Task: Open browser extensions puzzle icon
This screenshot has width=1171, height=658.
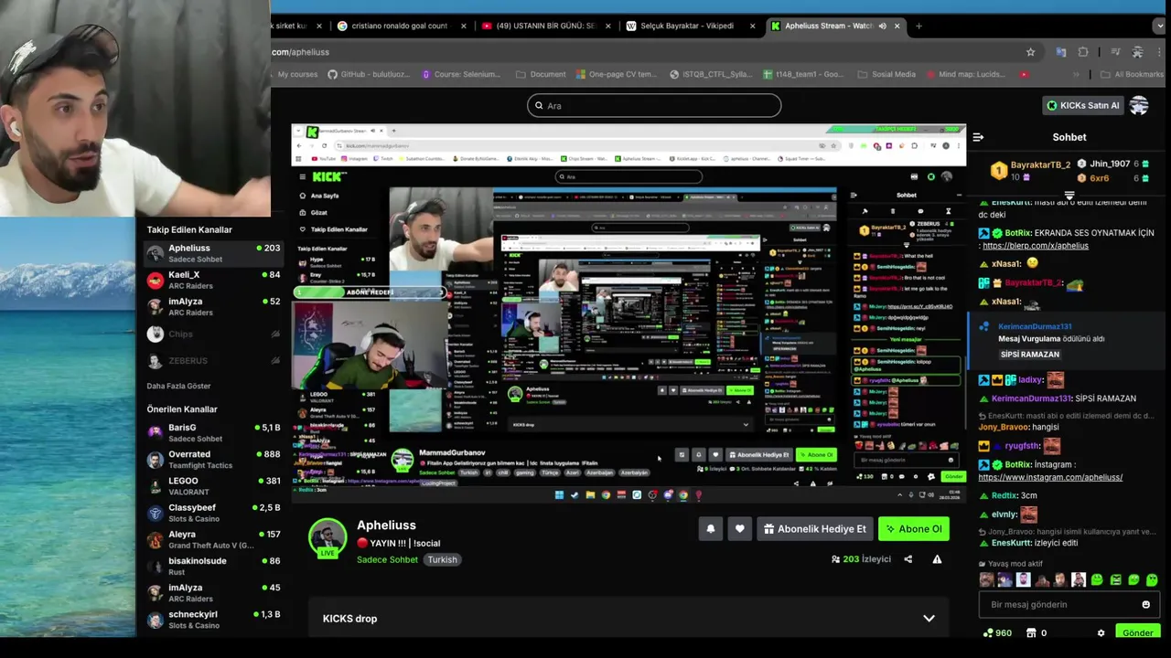Action: tap(1083, 52)
